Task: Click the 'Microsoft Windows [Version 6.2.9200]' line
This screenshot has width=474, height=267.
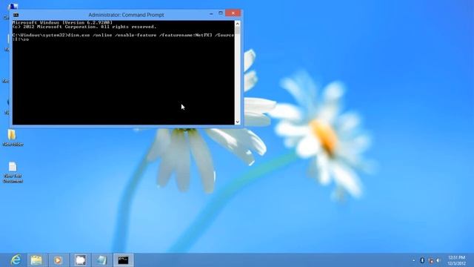Action: tap(62, 23)
